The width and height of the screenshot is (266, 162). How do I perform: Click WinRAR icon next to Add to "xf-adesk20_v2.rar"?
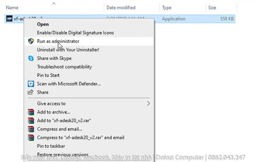point(31,121)
